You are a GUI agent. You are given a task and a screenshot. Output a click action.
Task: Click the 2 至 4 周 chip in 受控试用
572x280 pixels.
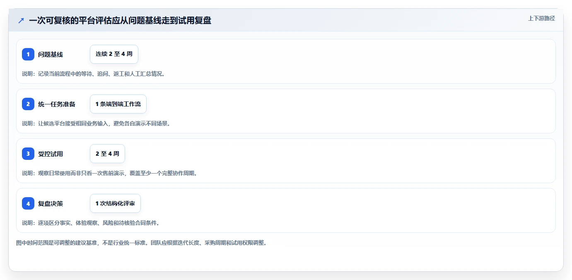coord(107,154)
